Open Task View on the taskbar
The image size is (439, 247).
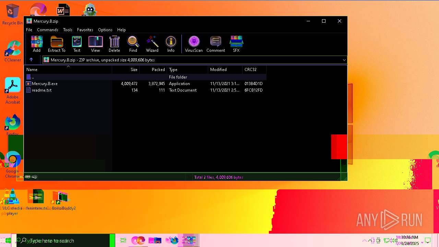(x=123, y=240)
